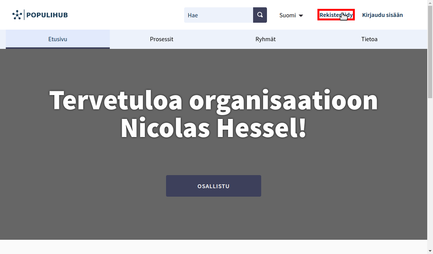
Task: Click the white section below the banner
Action: coord(213,246)
